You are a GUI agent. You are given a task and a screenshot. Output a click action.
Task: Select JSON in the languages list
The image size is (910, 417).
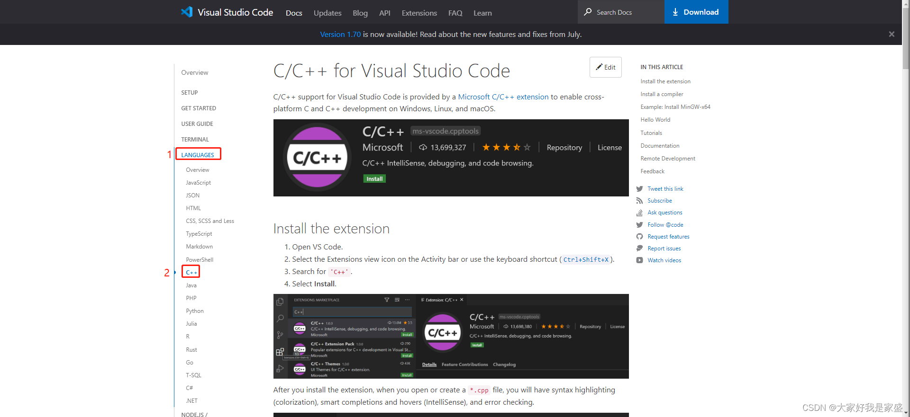click(x=193, y=195)
